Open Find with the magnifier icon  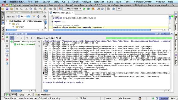41,9
